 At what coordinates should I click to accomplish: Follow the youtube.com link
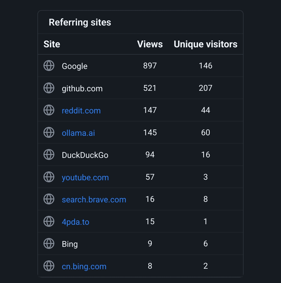pyautogui.click(x=85, y=178)
